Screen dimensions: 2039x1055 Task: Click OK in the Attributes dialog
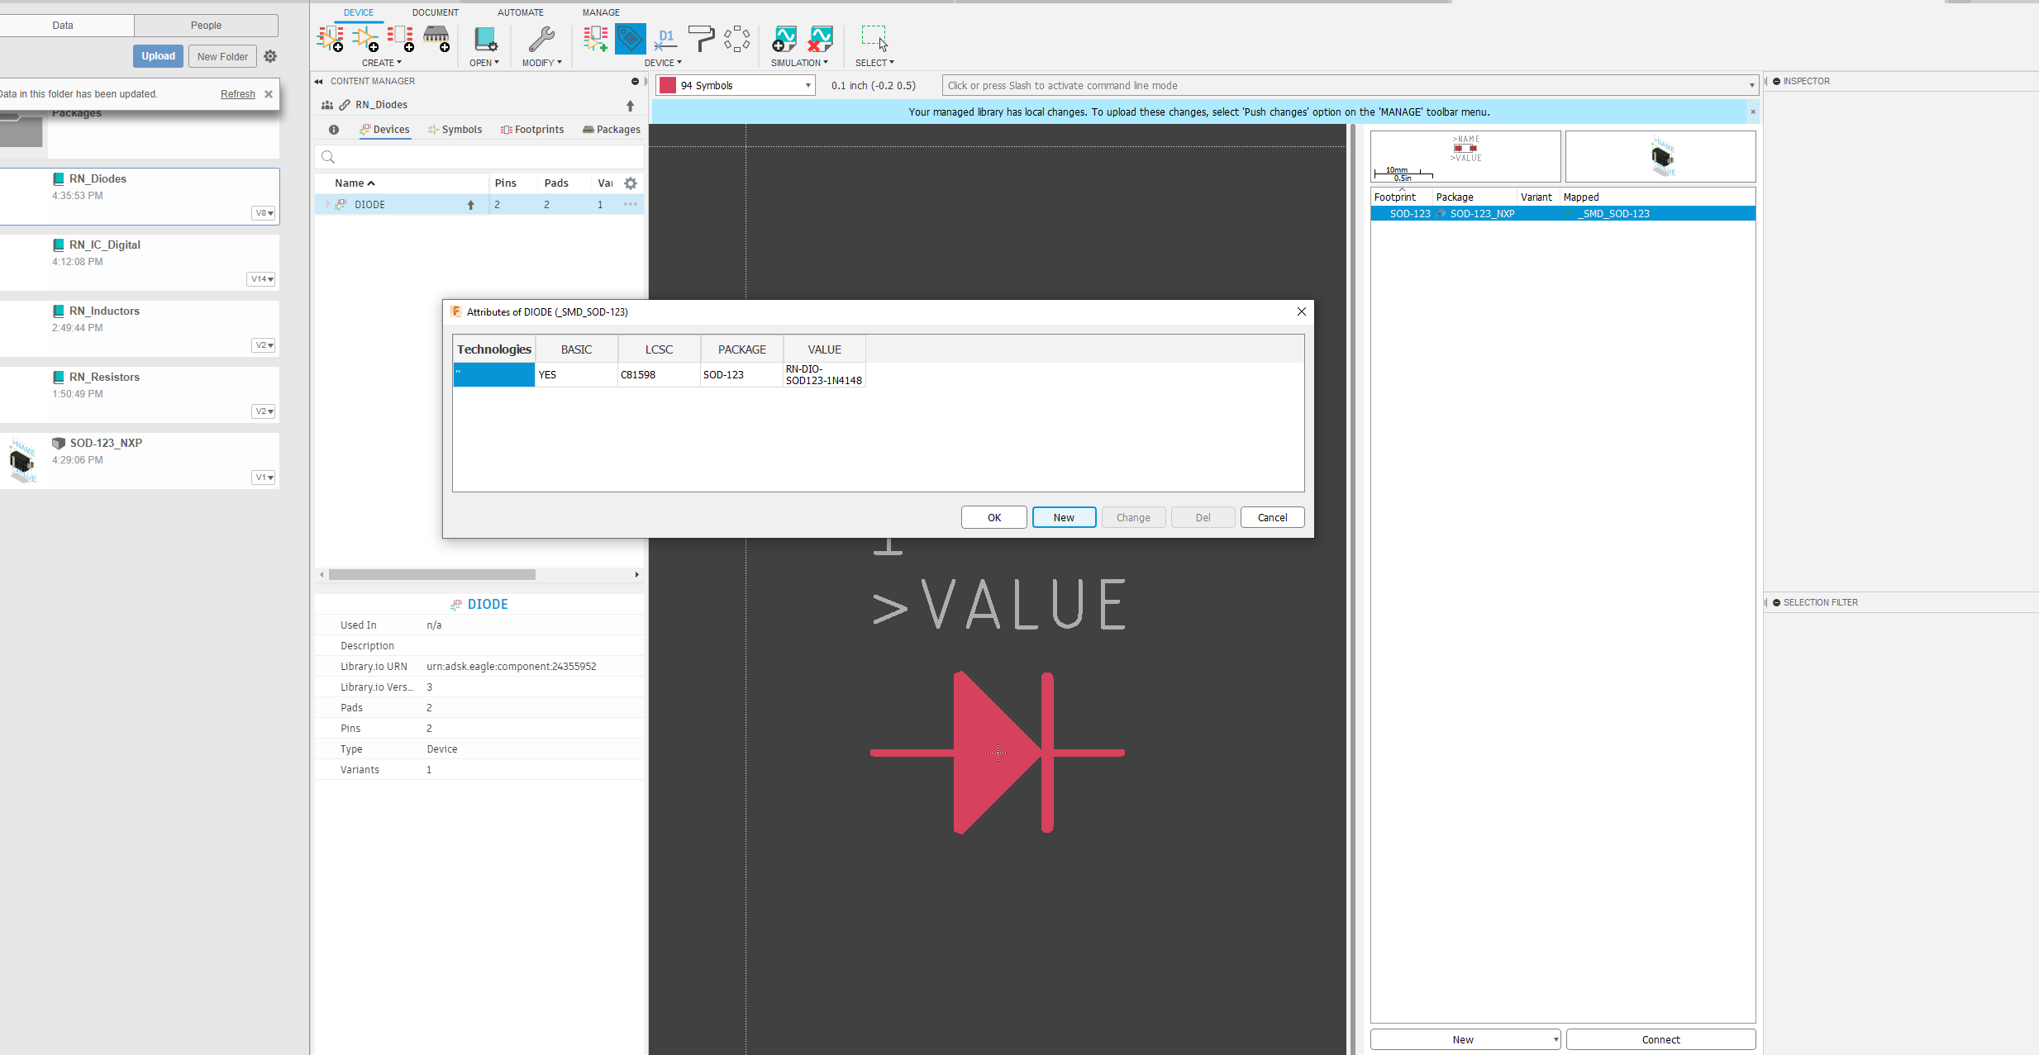[x=993, y=517]
